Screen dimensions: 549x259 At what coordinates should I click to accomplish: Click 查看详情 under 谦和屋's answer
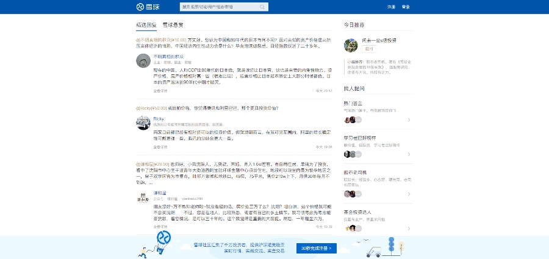[x=160, y=227]
